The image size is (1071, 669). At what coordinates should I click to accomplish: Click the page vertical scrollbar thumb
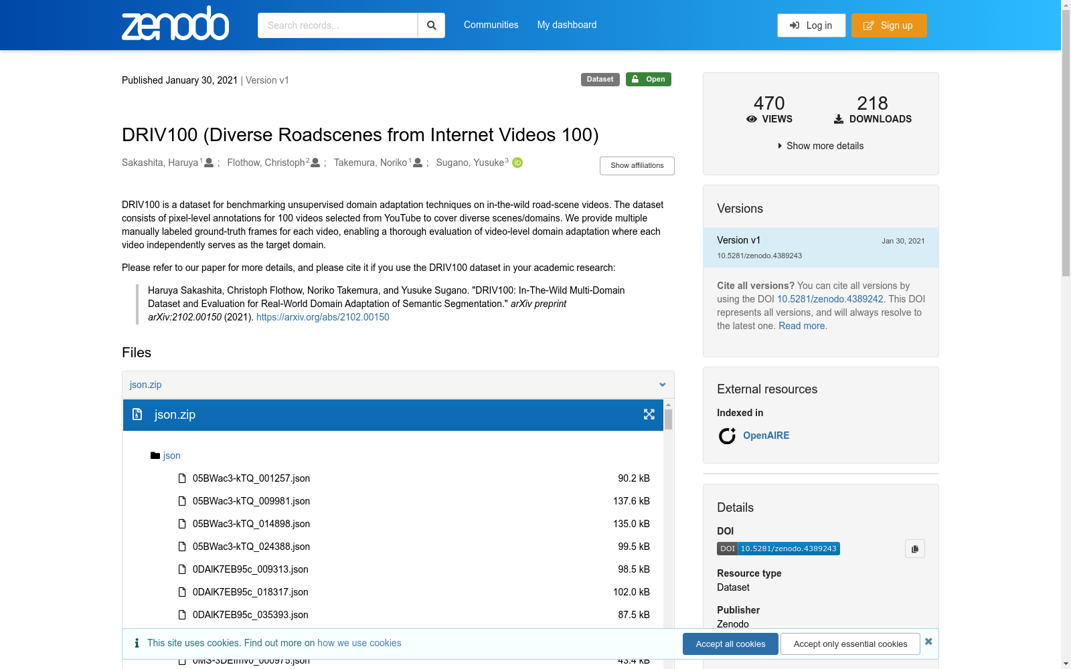point(1066,144)
